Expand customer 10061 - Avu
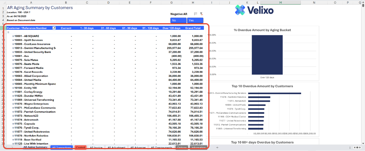The height and width of the screenshot is (151, 365). pos(13,56)
